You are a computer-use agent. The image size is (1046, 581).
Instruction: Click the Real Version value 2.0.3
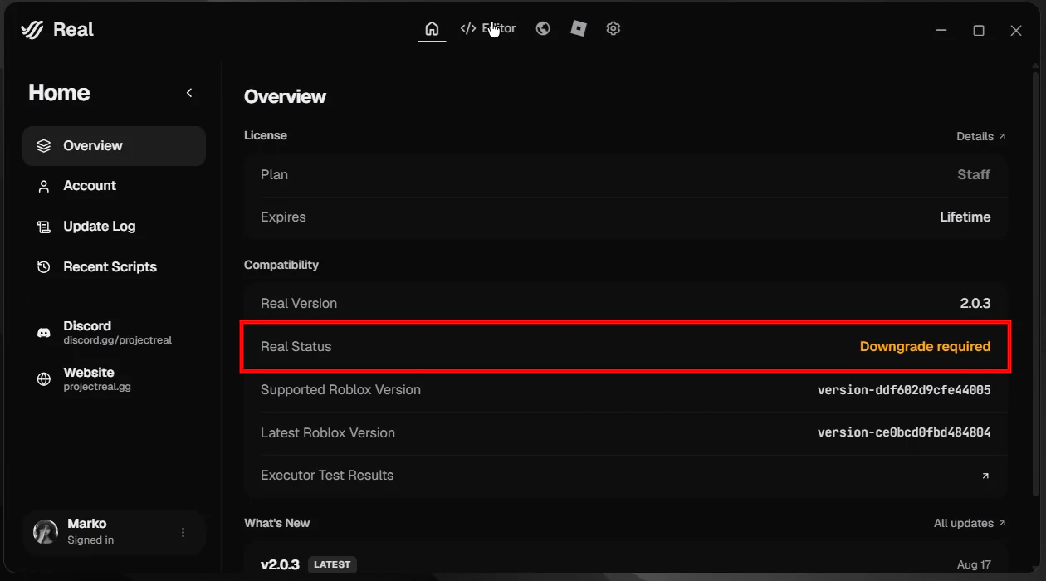(x=975, y=304)
